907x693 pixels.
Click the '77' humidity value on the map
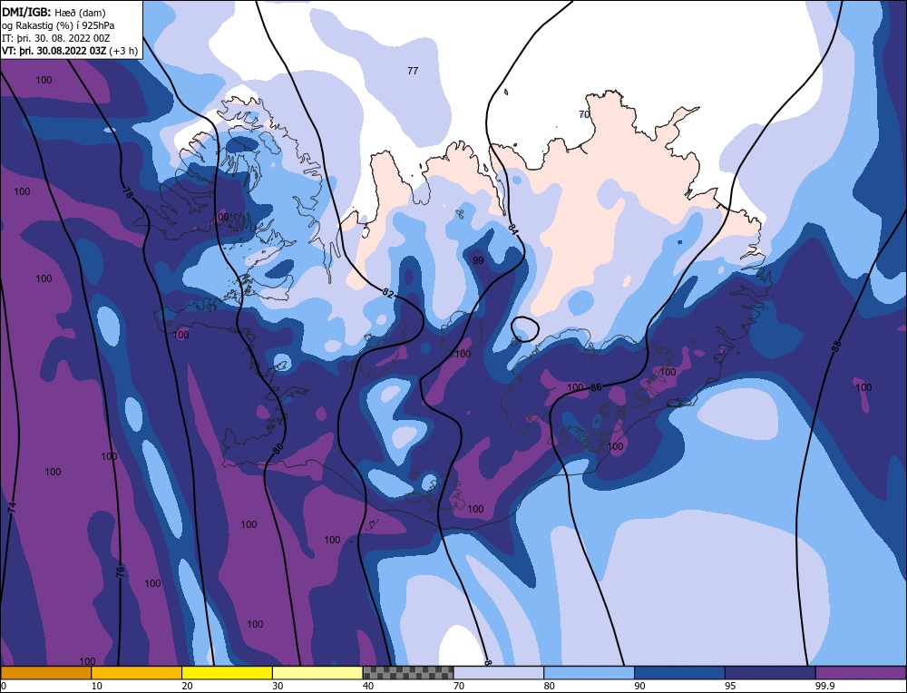click(x=413, y=71)
